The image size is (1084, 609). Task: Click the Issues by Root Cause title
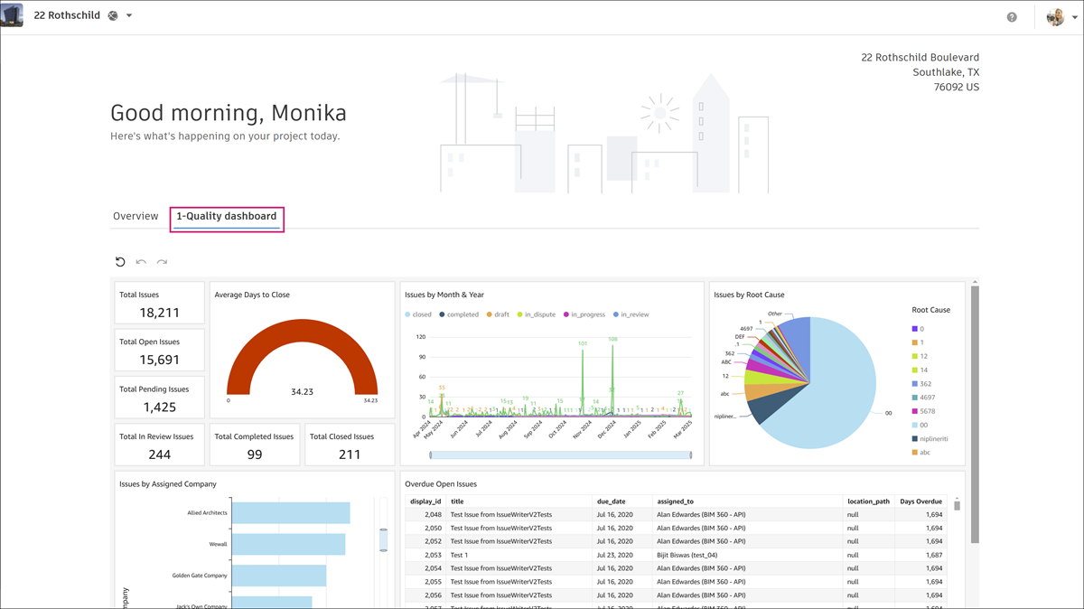pyautogui.click(x=749, y=295)
